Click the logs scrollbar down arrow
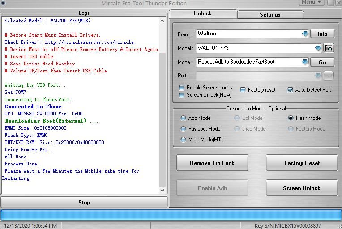 [162, 190]
